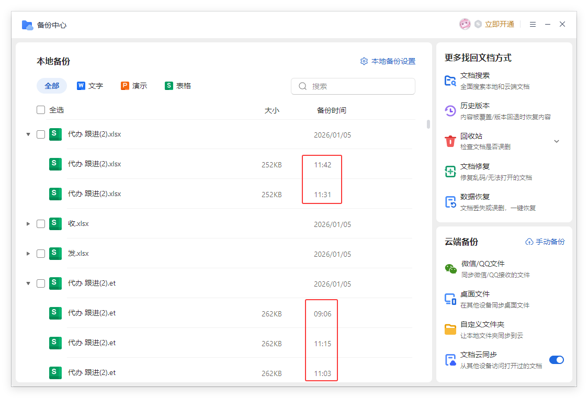588x398 pixels.
Task: Click the 数据恢复 data recovery icon
Action: 450,203
